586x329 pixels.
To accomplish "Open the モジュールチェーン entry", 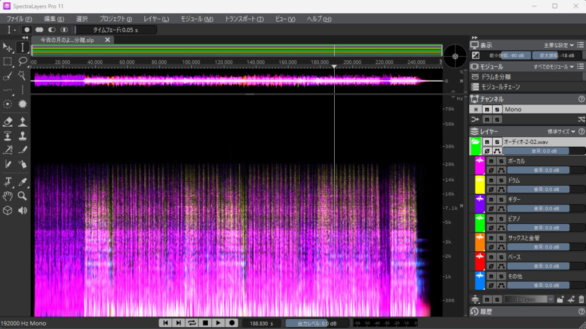I will (500, 87).
